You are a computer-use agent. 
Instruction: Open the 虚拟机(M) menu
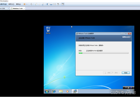coord(3,4)
